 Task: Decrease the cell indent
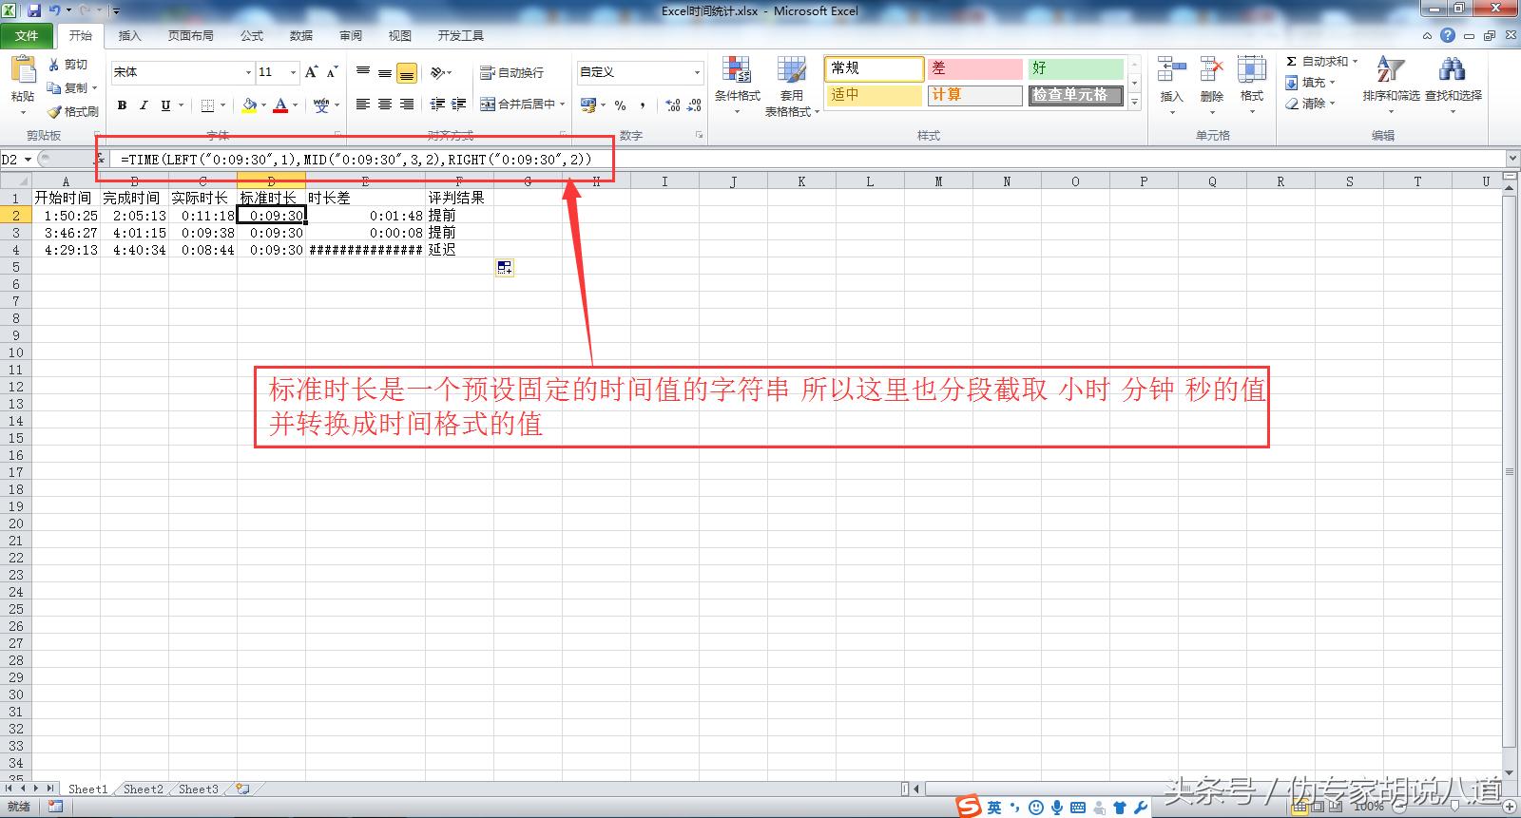click(437, 105)
